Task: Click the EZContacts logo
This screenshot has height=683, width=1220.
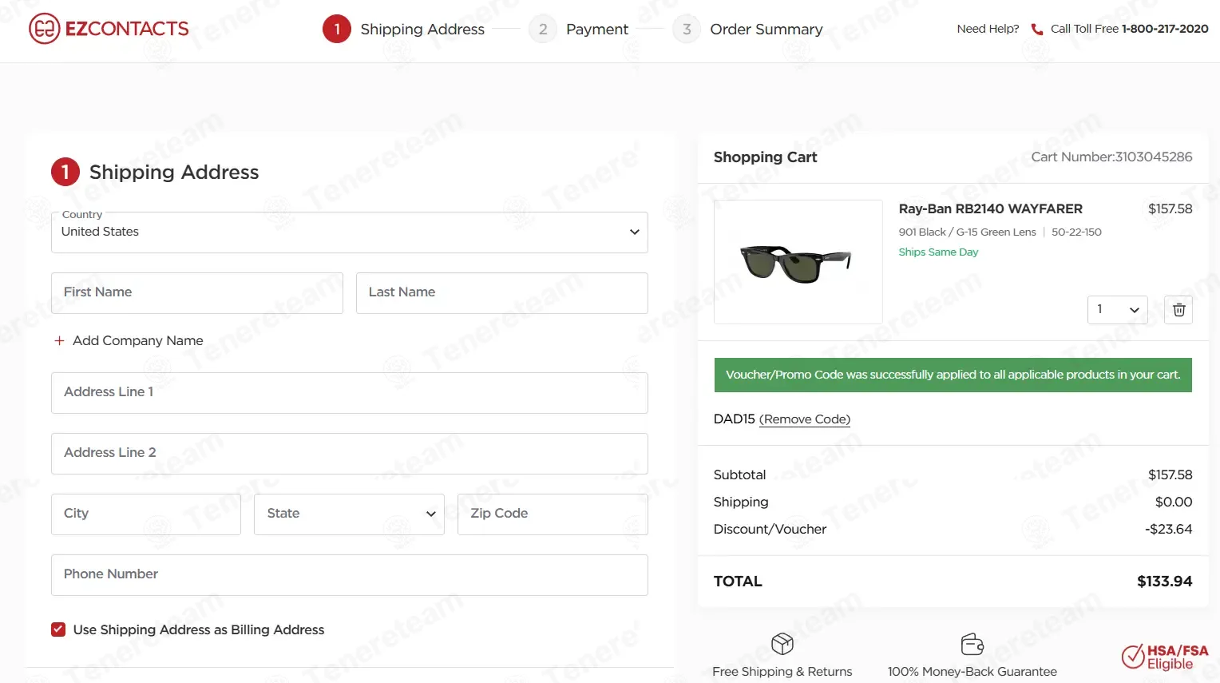Action: click(109, 29)
